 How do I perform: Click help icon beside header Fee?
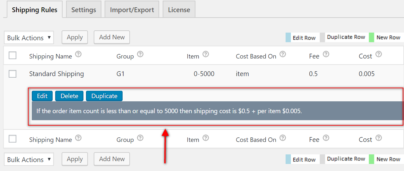point(326,54)
